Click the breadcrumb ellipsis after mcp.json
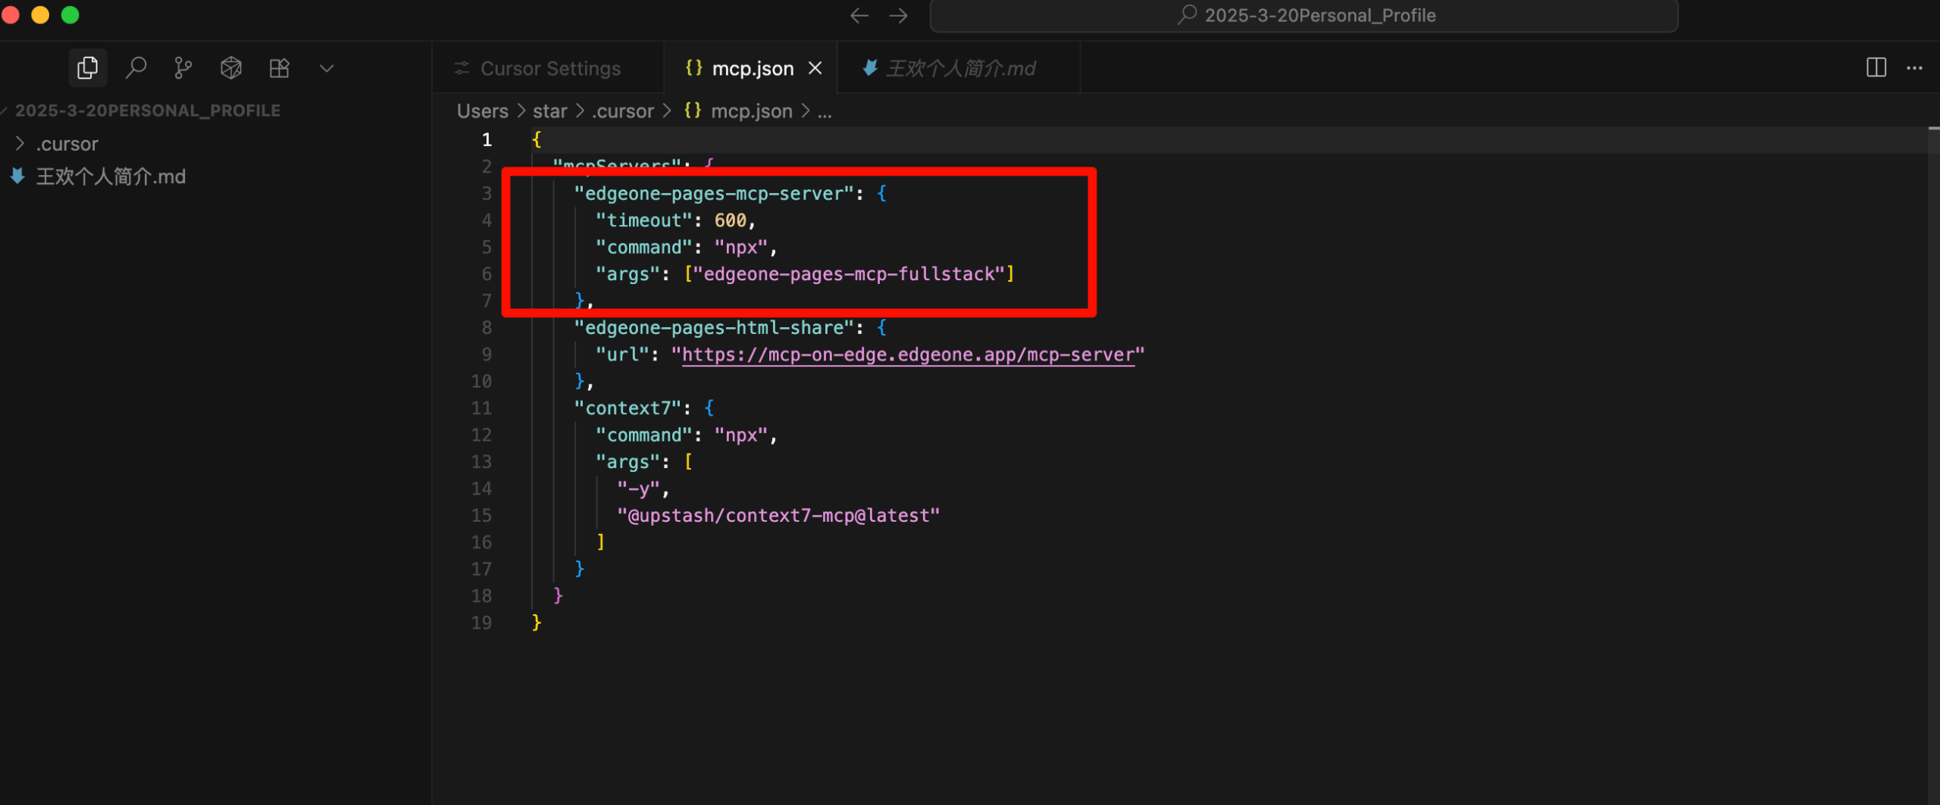This screenshot has height=805, width=1940. click(824, 111)
